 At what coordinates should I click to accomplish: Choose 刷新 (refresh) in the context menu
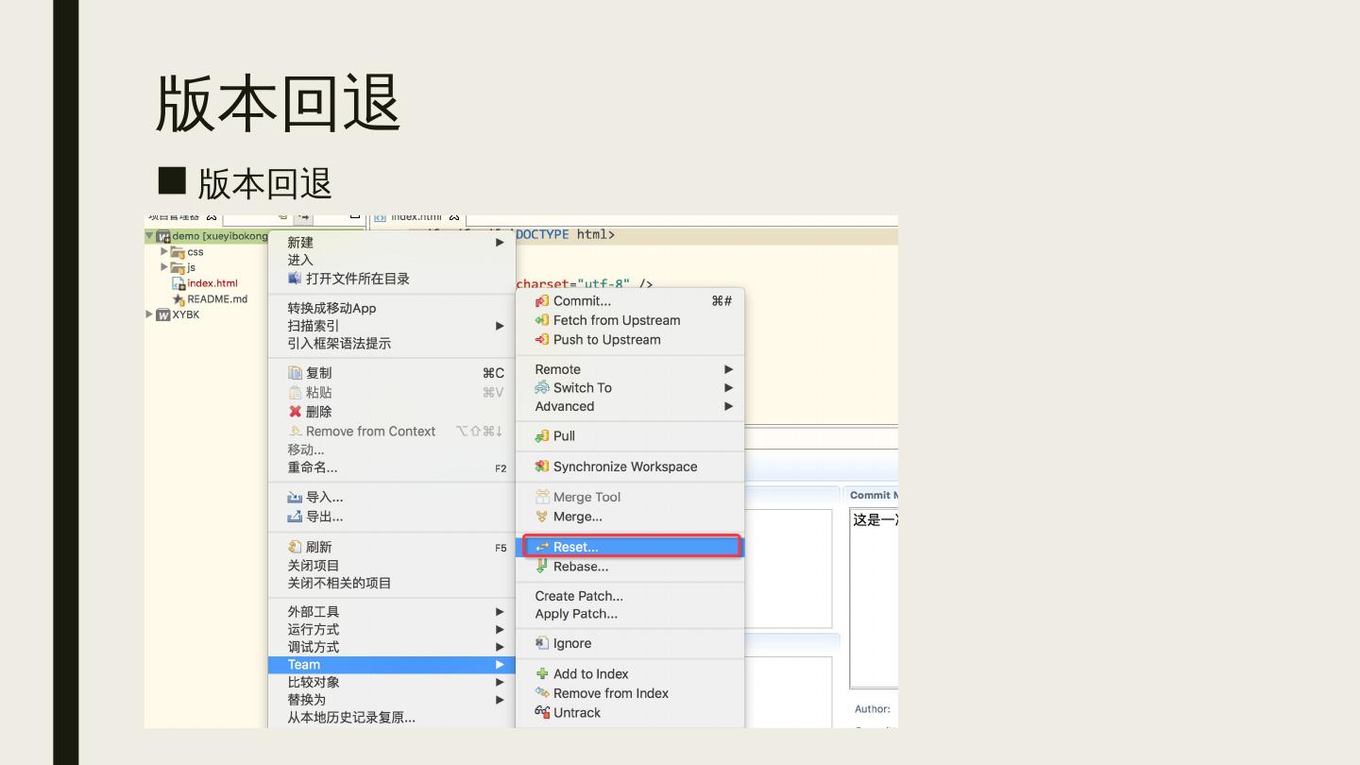click(318, 548)
